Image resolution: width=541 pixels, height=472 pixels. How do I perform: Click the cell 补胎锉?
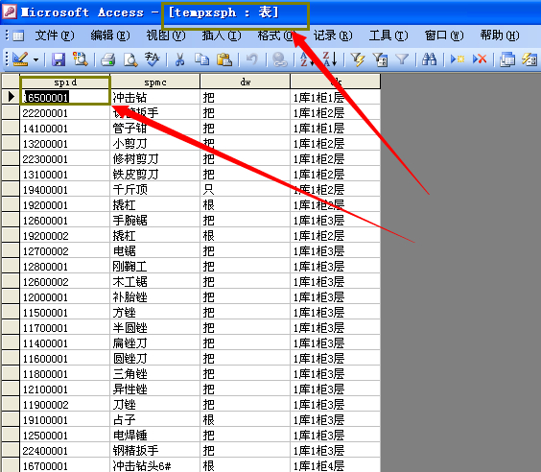pos(155,296)
